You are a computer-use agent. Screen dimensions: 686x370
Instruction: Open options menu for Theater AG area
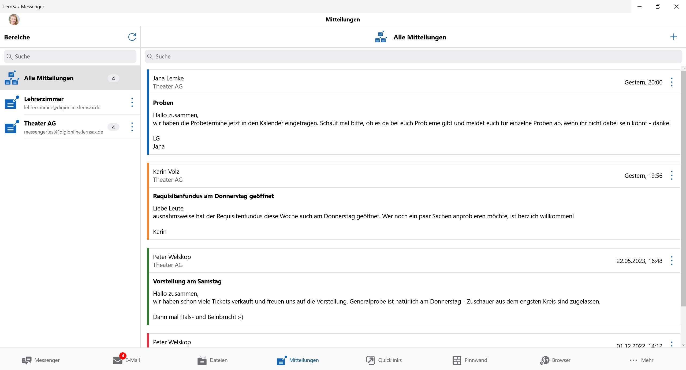tap(132, 127)
